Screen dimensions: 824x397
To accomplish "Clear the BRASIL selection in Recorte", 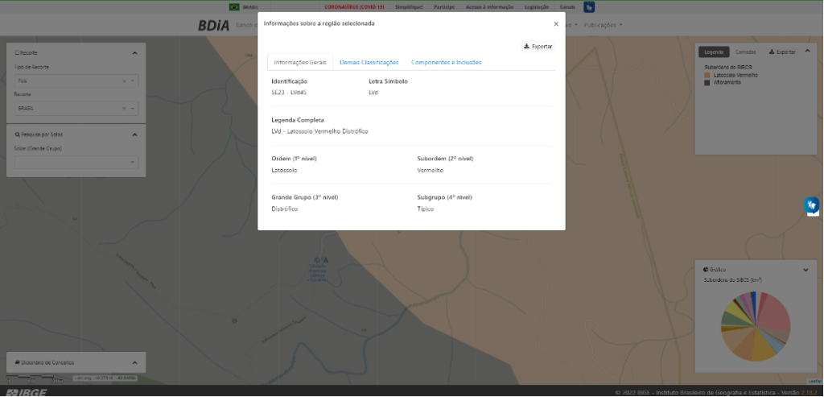I will 124,109.
